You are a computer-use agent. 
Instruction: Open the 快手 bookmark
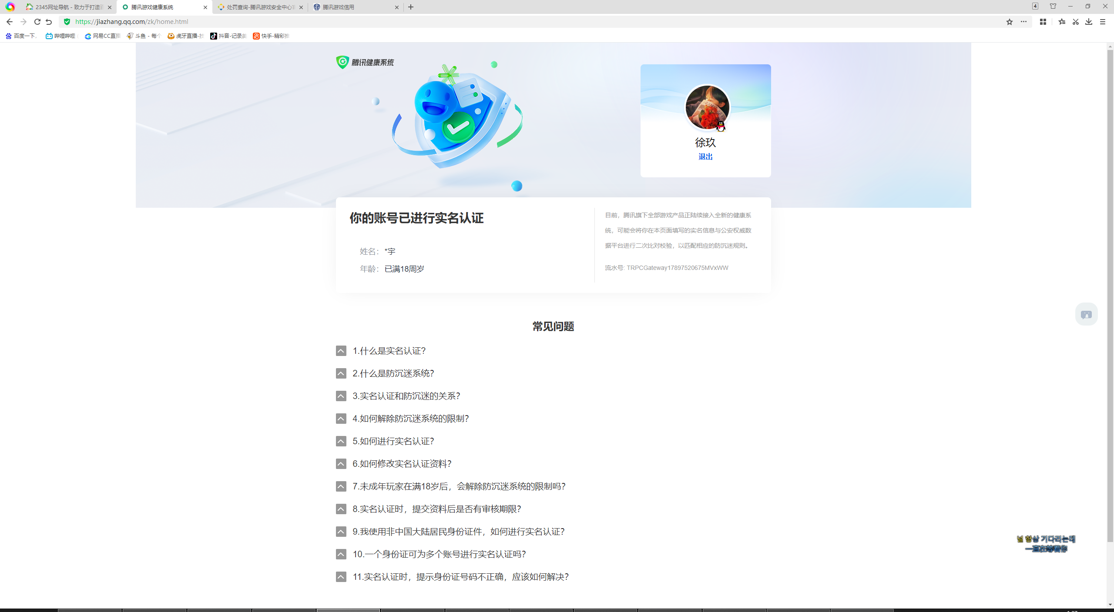tap(271, 36)
